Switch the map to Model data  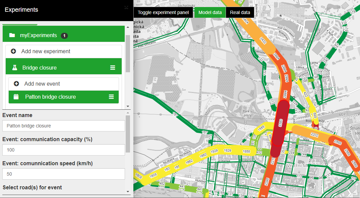coord(210,12)
